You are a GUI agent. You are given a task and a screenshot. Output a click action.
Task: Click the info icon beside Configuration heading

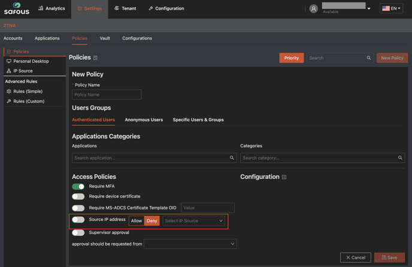coord(284,177)
